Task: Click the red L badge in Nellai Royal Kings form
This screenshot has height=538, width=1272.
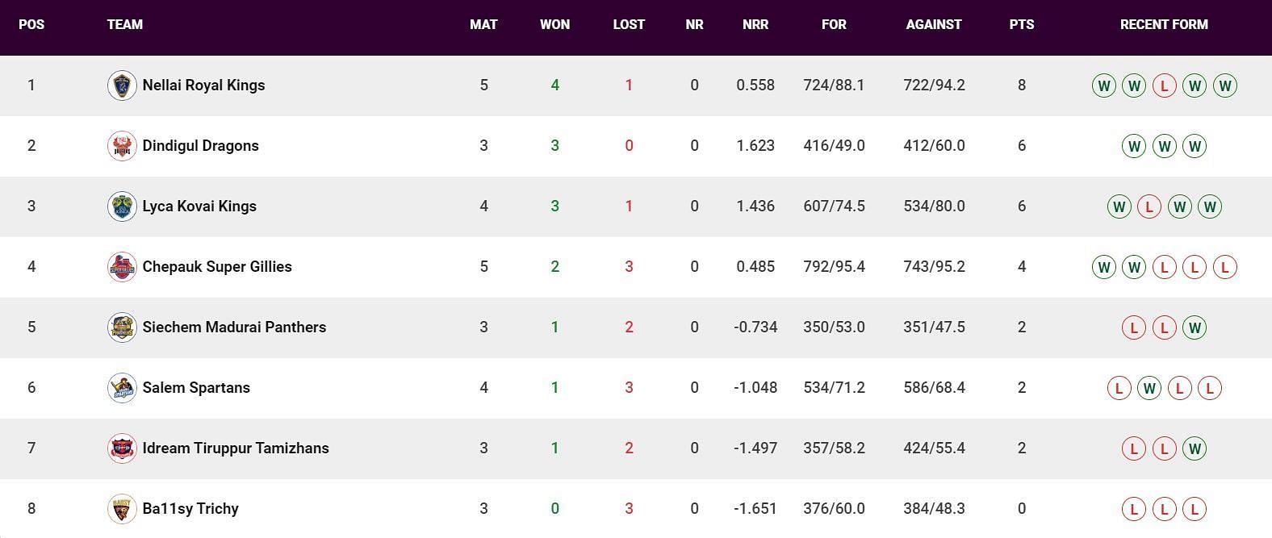Action: click(x=1164, y=85)
